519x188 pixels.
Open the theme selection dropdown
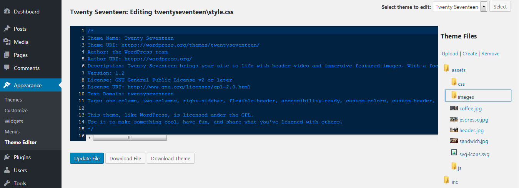484,7
